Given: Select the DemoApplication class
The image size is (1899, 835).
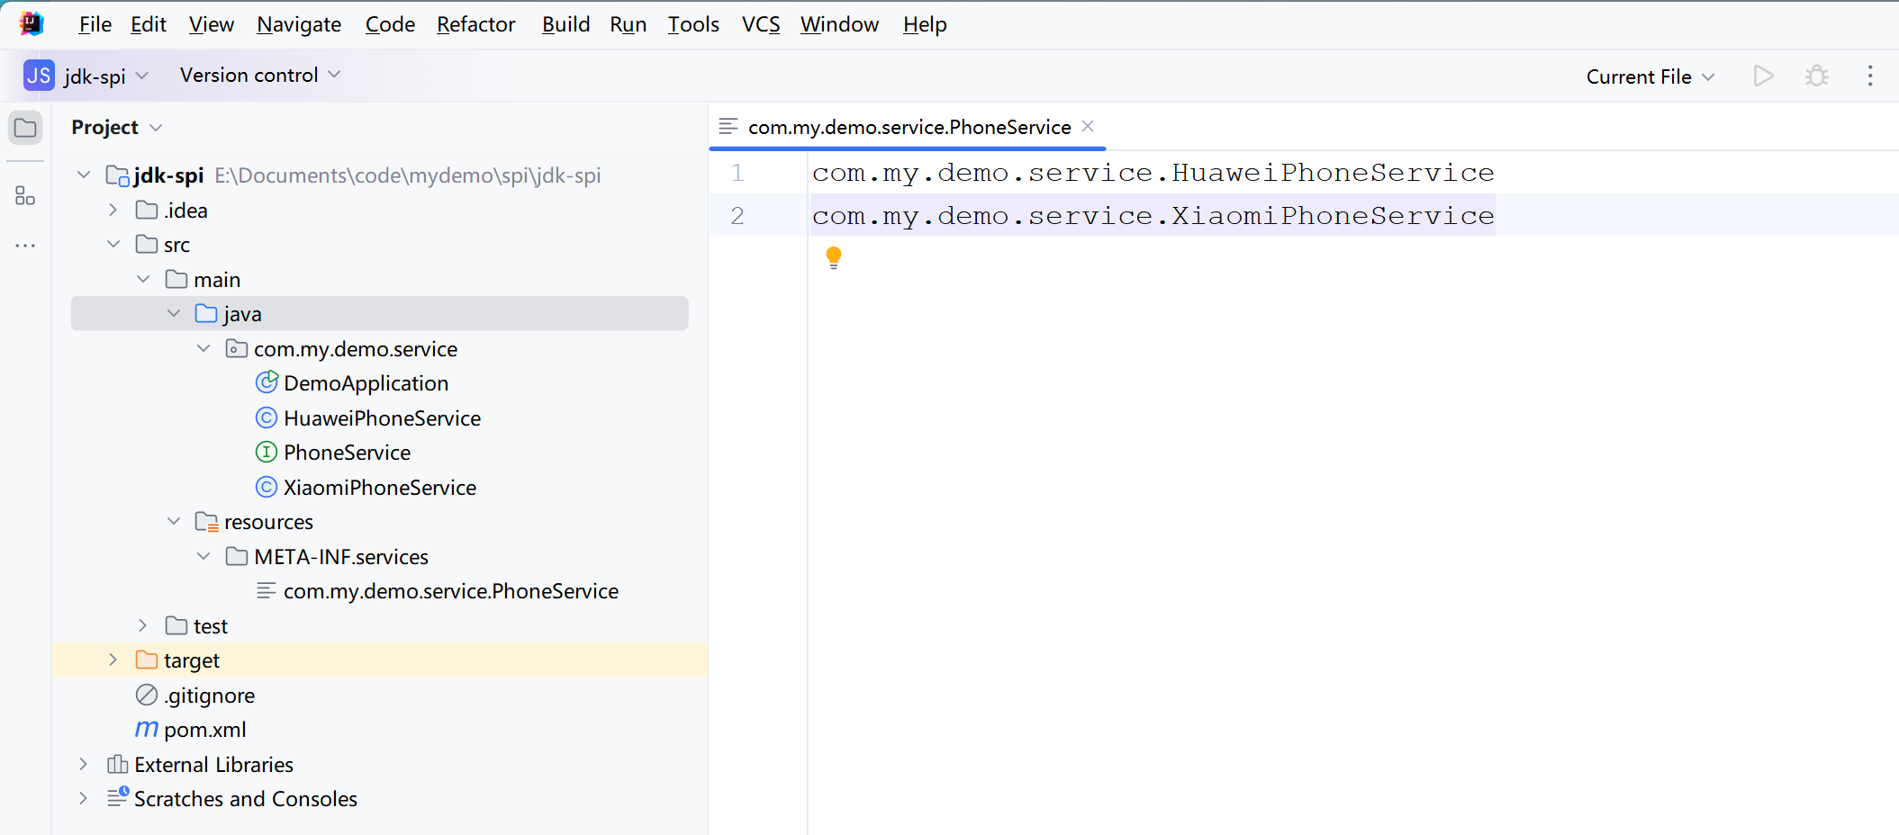Looking at the screenshot, I should (366, 383).
